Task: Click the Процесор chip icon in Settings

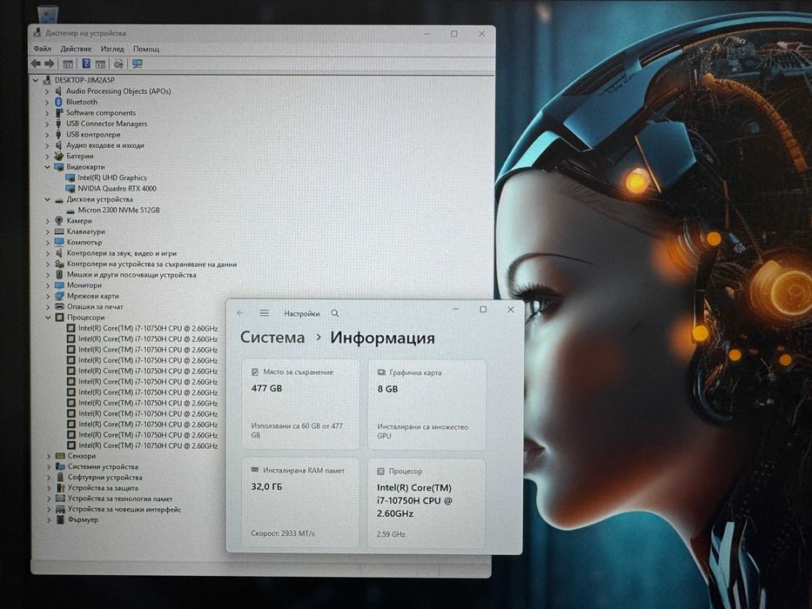Action: 380,472
